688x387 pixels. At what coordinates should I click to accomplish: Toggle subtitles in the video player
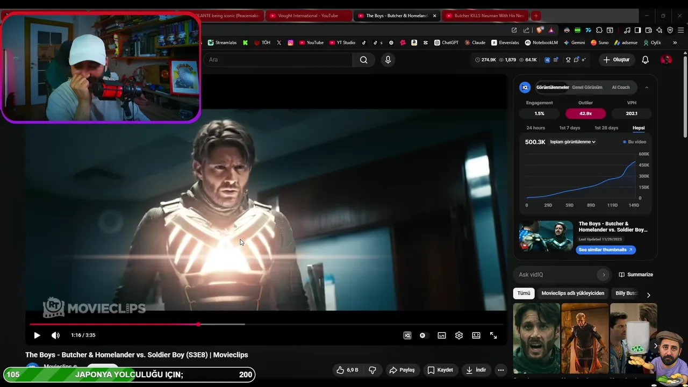(x=442, y=335)
